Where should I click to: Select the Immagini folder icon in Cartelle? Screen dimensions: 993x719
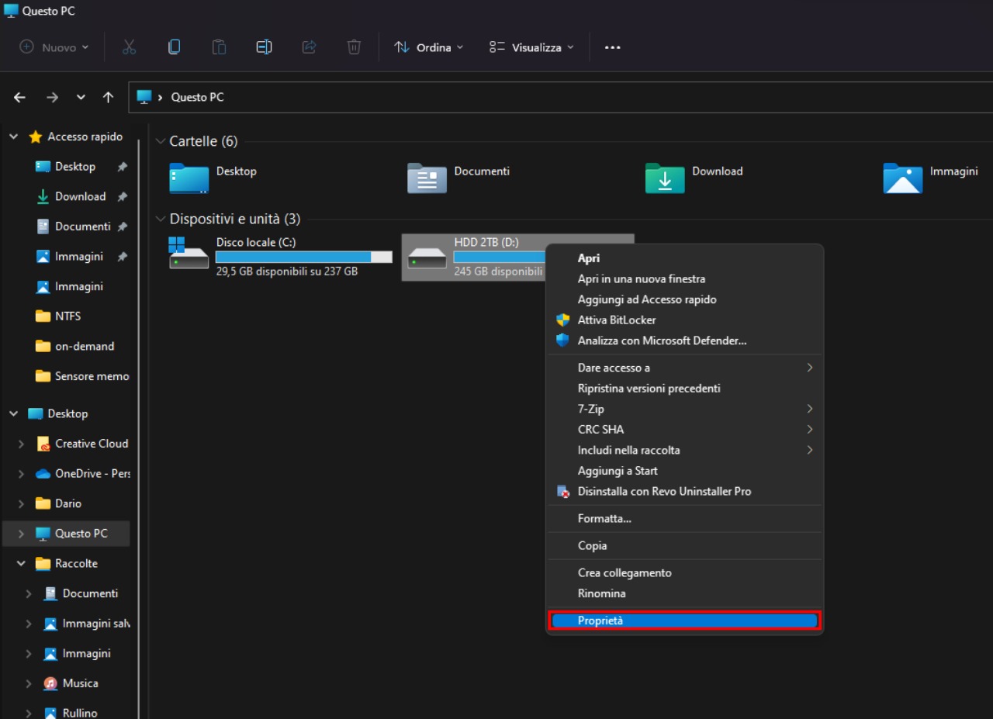tap(903, 178)
